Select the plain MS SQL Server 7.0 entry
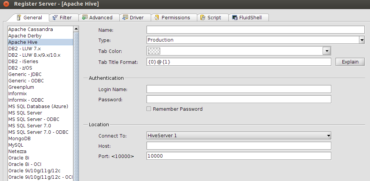 [41, 126]
